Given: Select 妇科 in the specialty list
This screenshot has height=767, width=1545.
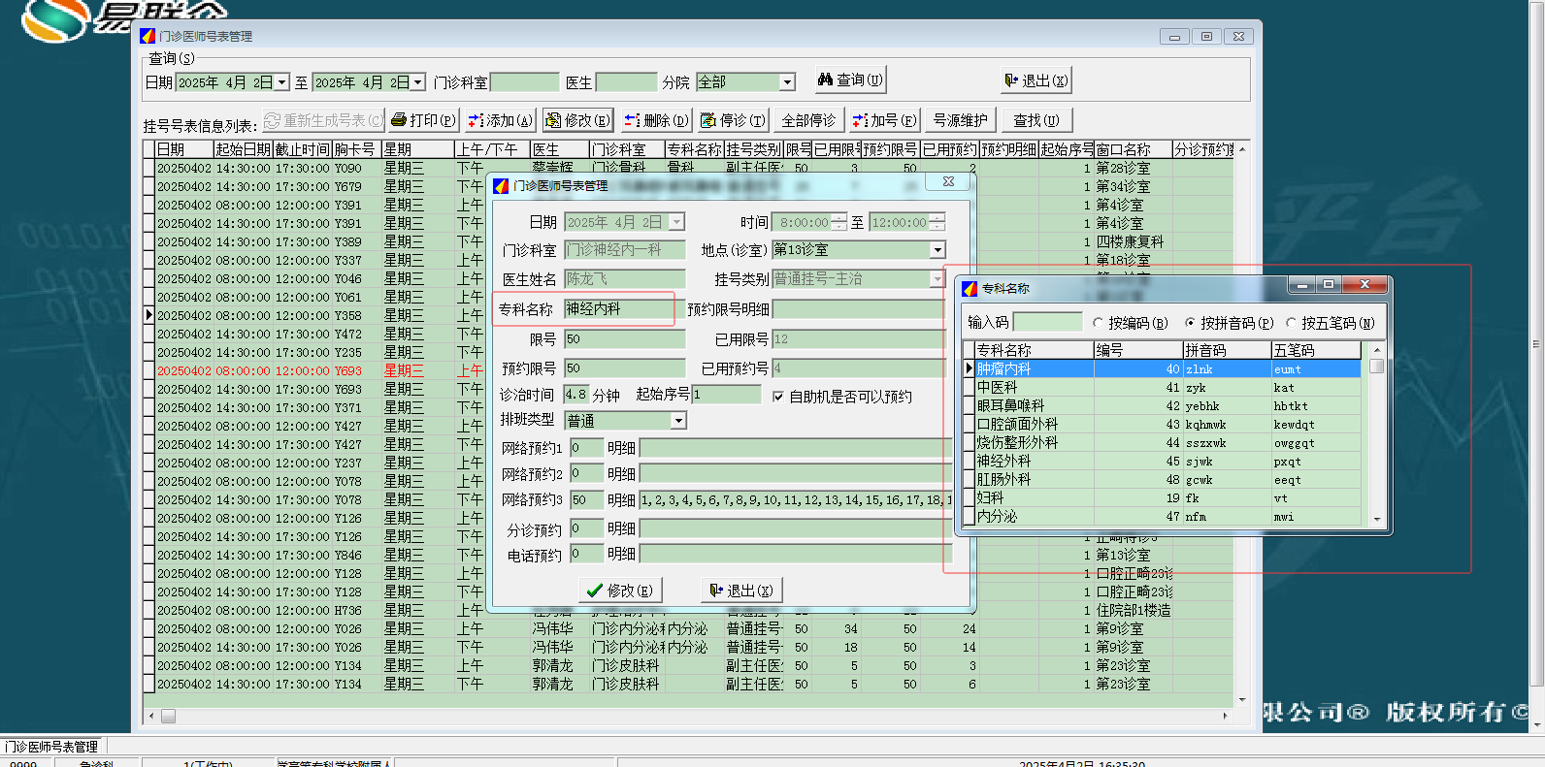Looking at the screenshot, I should pyautogui.click(x=1167, y=497).
